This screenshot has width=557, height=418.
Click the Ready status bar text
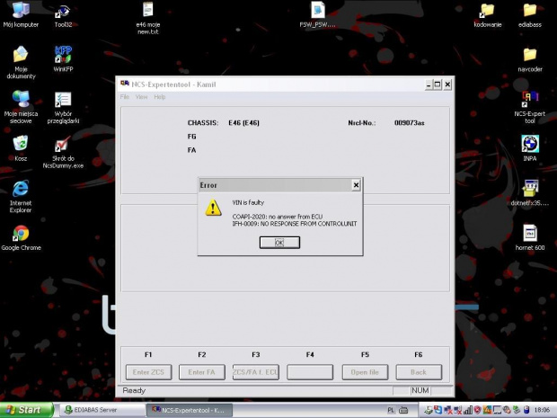[x=134, y=390]
